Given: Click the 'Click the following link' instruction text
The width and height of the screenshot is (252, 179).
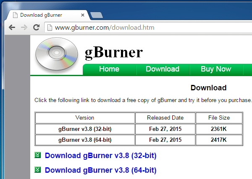Looking at the screenshot, I should pos(143,100).
